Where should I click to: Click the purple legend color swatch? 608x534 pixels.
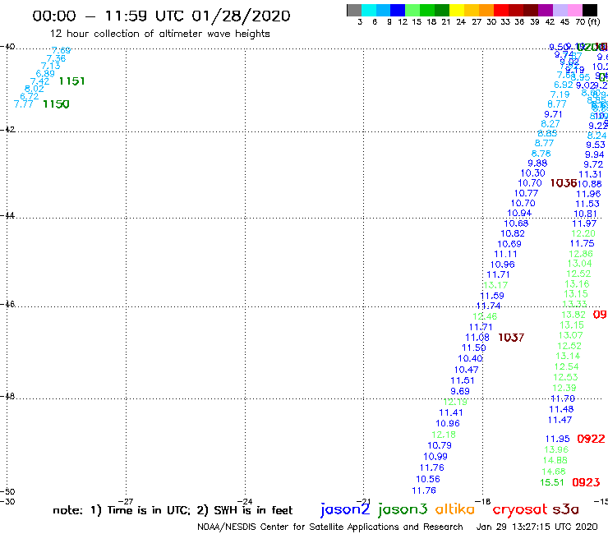[x=546, y=10]
